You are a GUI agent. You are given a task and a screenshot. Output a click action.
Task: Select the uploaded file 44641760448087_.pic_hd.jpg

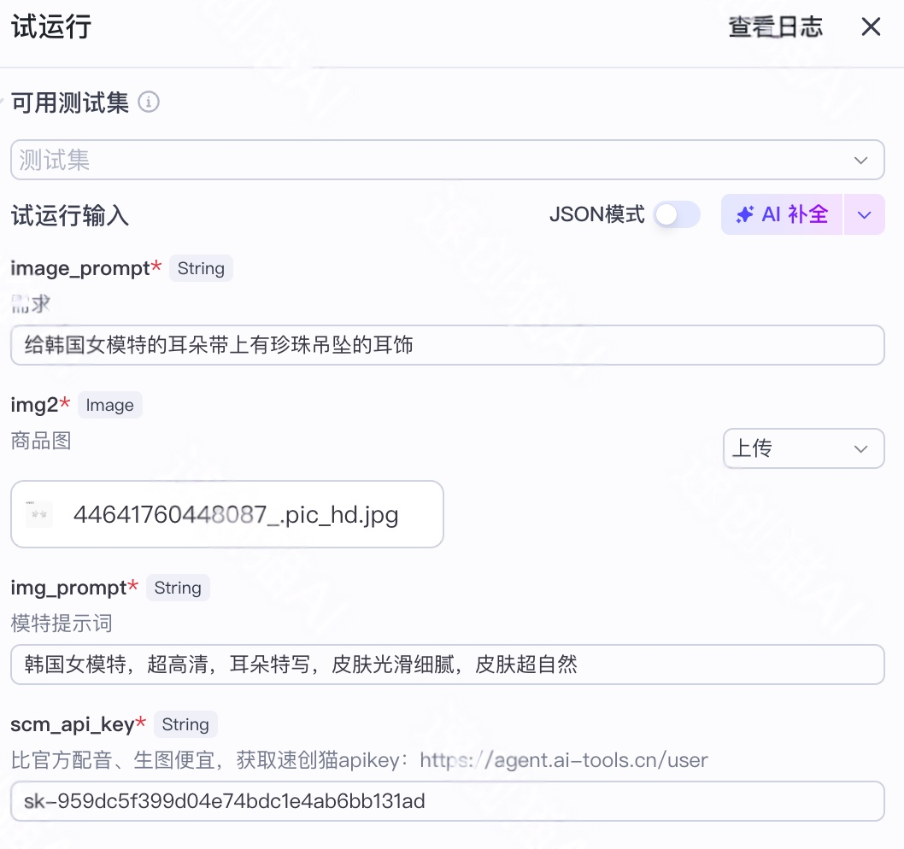click(226, 513)
